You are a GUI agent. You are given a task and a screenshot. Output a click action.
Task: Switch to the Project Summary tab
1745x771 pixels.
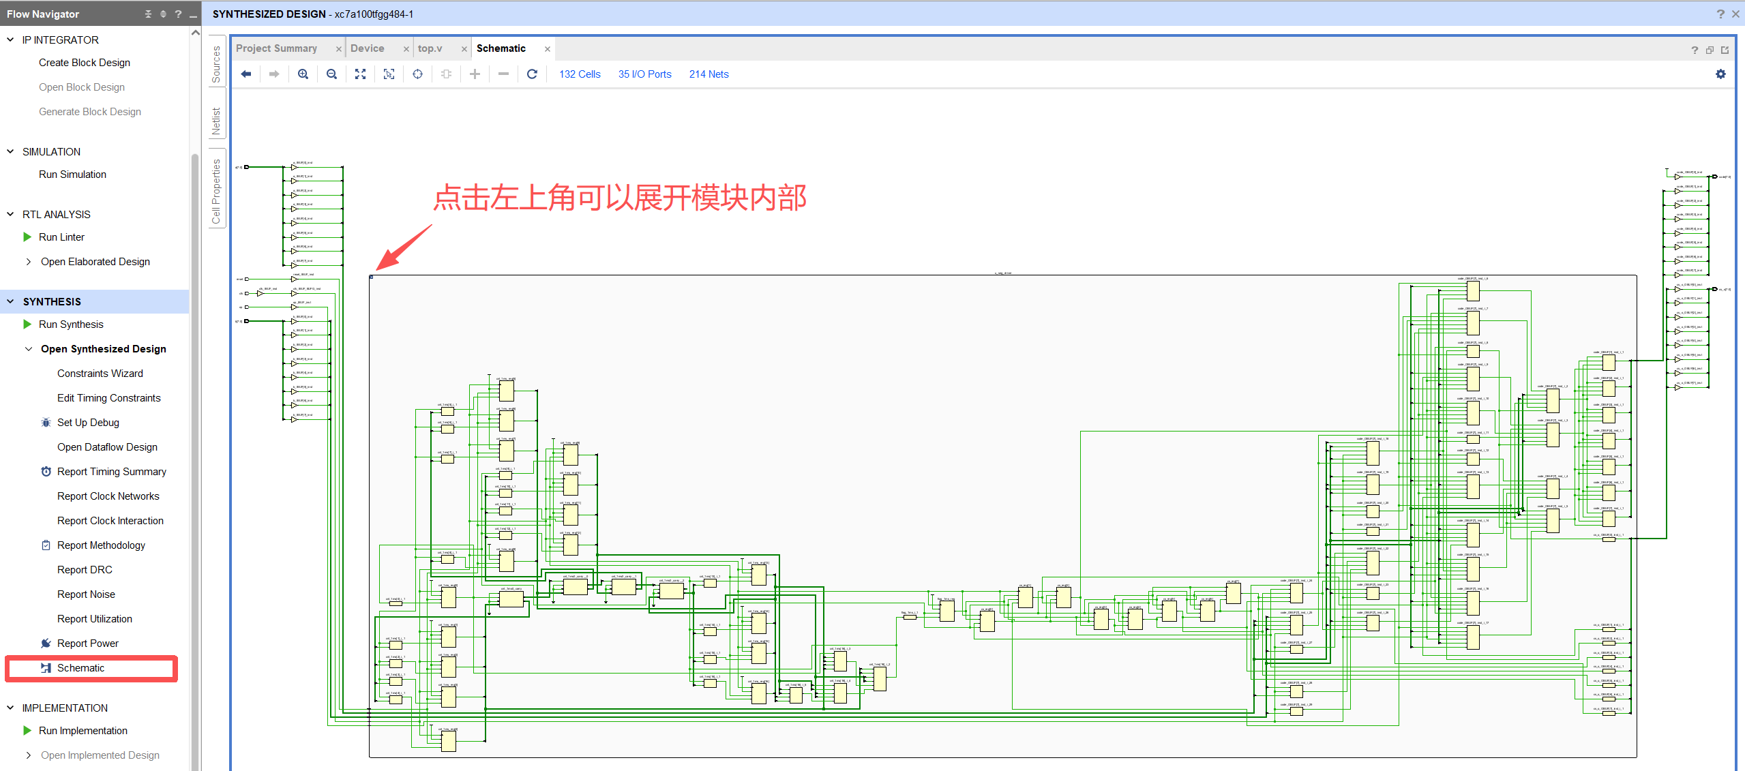(x=277, y=48)
